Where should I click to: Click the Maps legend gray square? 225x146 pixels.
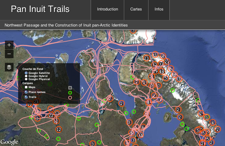tap(70, 88)
